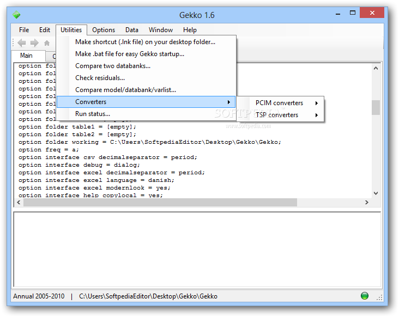The width and height of the screenshot is (399, 317).
Task: Expand the Converters submenu entry
Action: (x=146, y=102)
